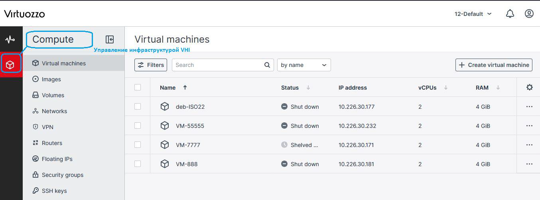Open the Security groups section

62,175
